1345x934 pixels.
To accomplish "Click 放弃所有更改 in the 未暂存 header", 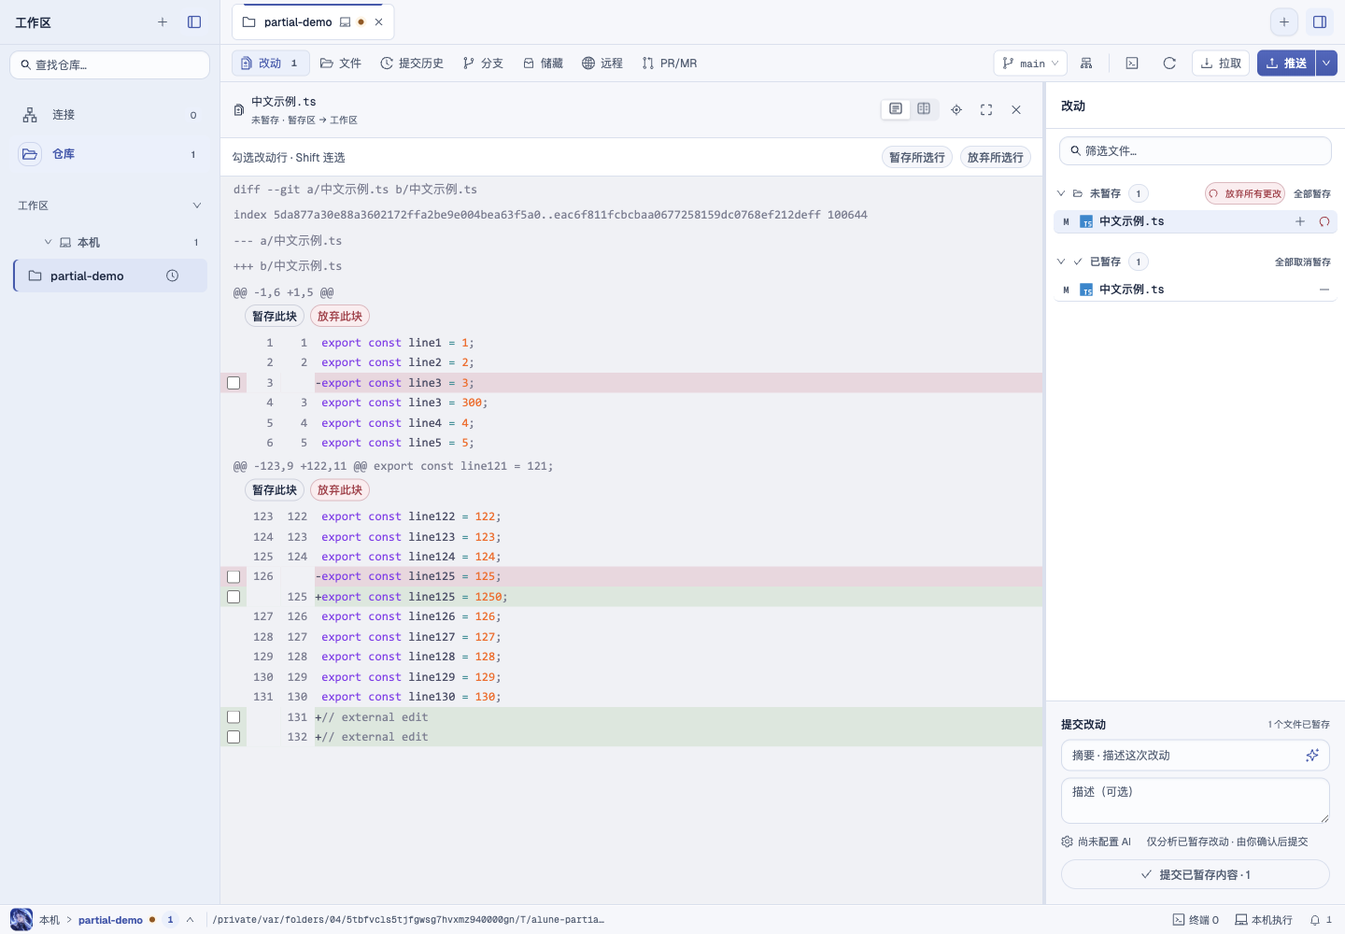I will [1245, 193].
